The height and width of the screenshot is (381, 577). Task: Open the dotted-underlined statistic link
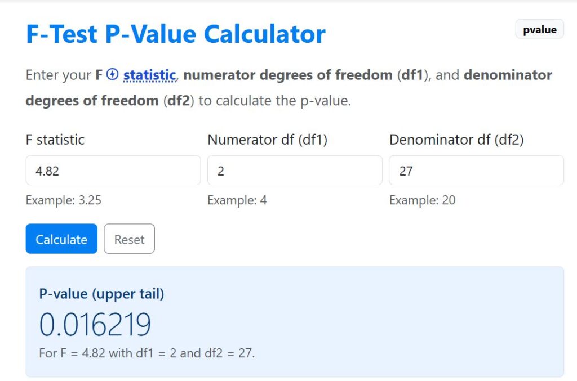[150, 74]
